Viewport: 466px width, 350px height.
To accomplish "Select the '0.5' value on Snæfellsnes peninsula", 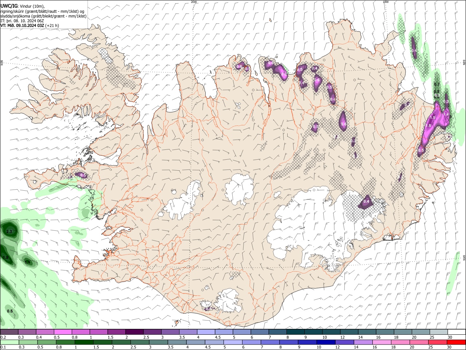I will point(83,175).
